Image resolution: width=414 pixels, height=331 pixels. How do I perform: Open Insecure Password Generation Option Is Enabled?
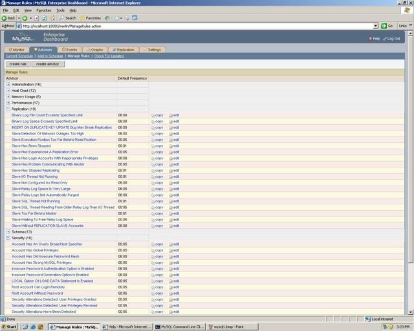tap(50, 275)
